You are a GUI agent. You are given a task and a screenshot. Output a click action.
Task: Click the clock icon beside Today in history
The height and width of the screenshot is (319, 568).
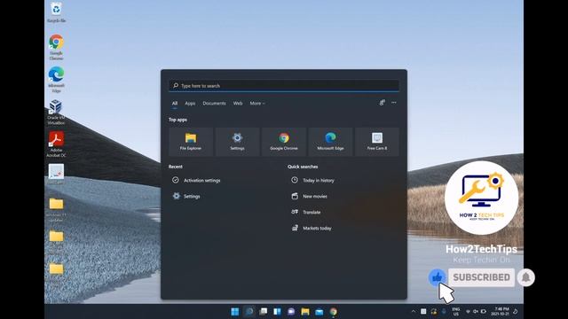coord(295,180)
